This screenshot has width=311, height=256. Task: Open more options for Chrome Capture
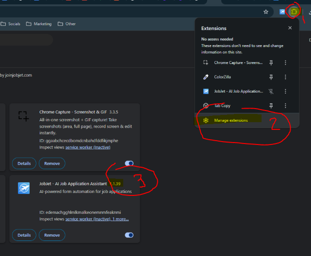[x=285, y=63]
